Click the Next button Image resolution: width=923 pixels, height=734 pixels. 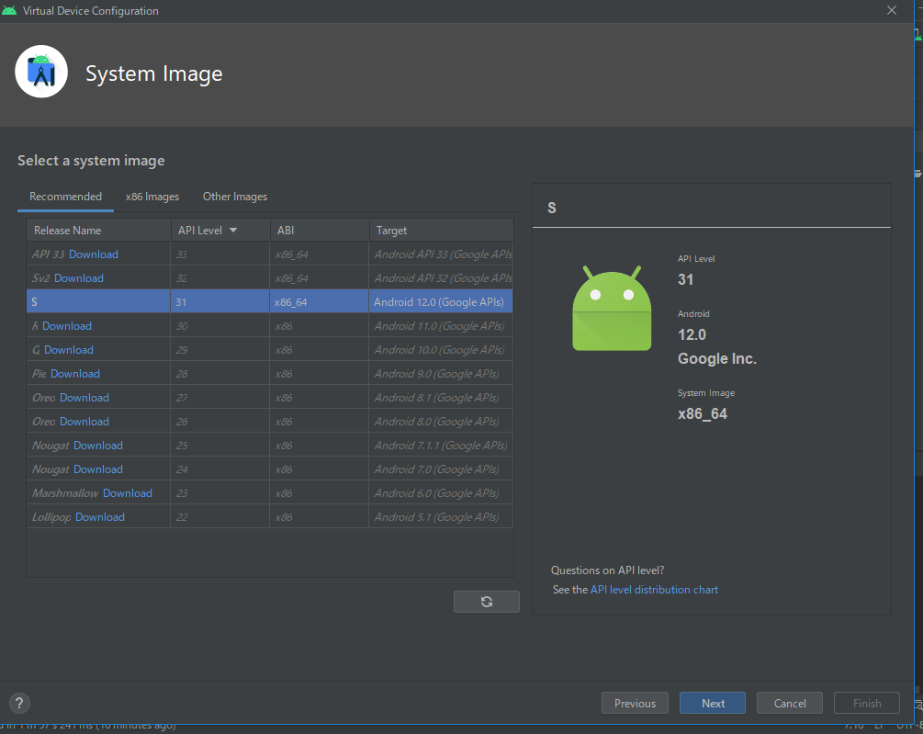(x=713, y=704)
